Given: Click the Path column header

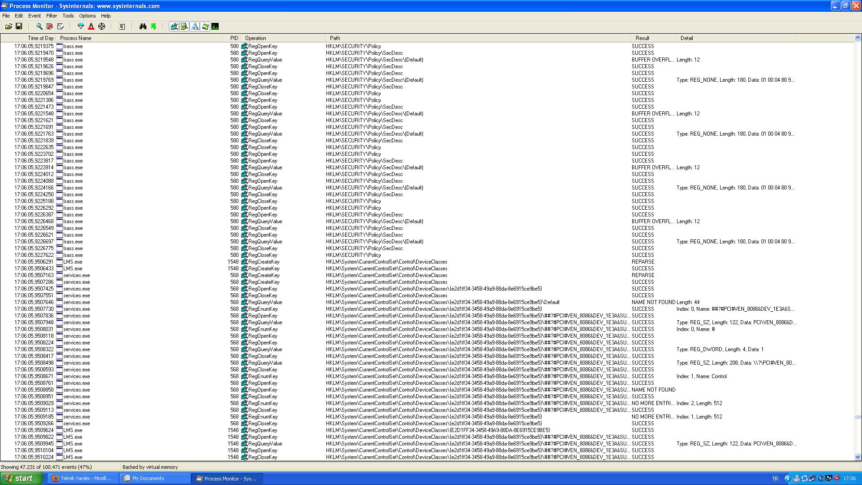Looking at the screenshot, I should pos(478,38).
